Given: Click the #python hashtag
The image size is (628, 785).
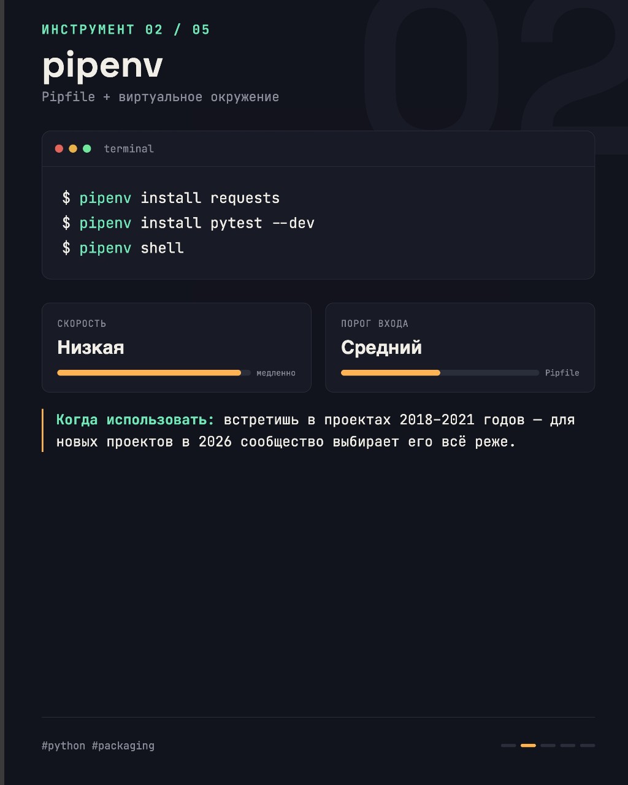Looking at the screenshot, I should (64, 746).
